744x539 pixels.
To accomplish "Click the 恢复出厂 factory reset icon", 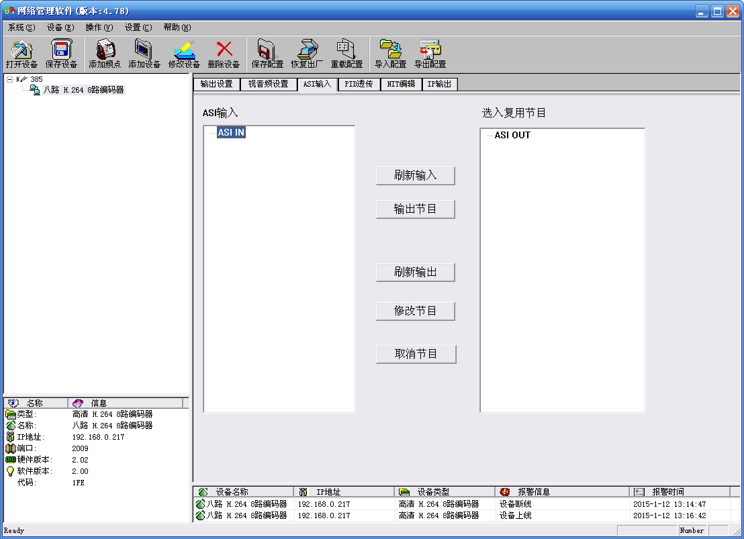I will [x=307, y=50].
